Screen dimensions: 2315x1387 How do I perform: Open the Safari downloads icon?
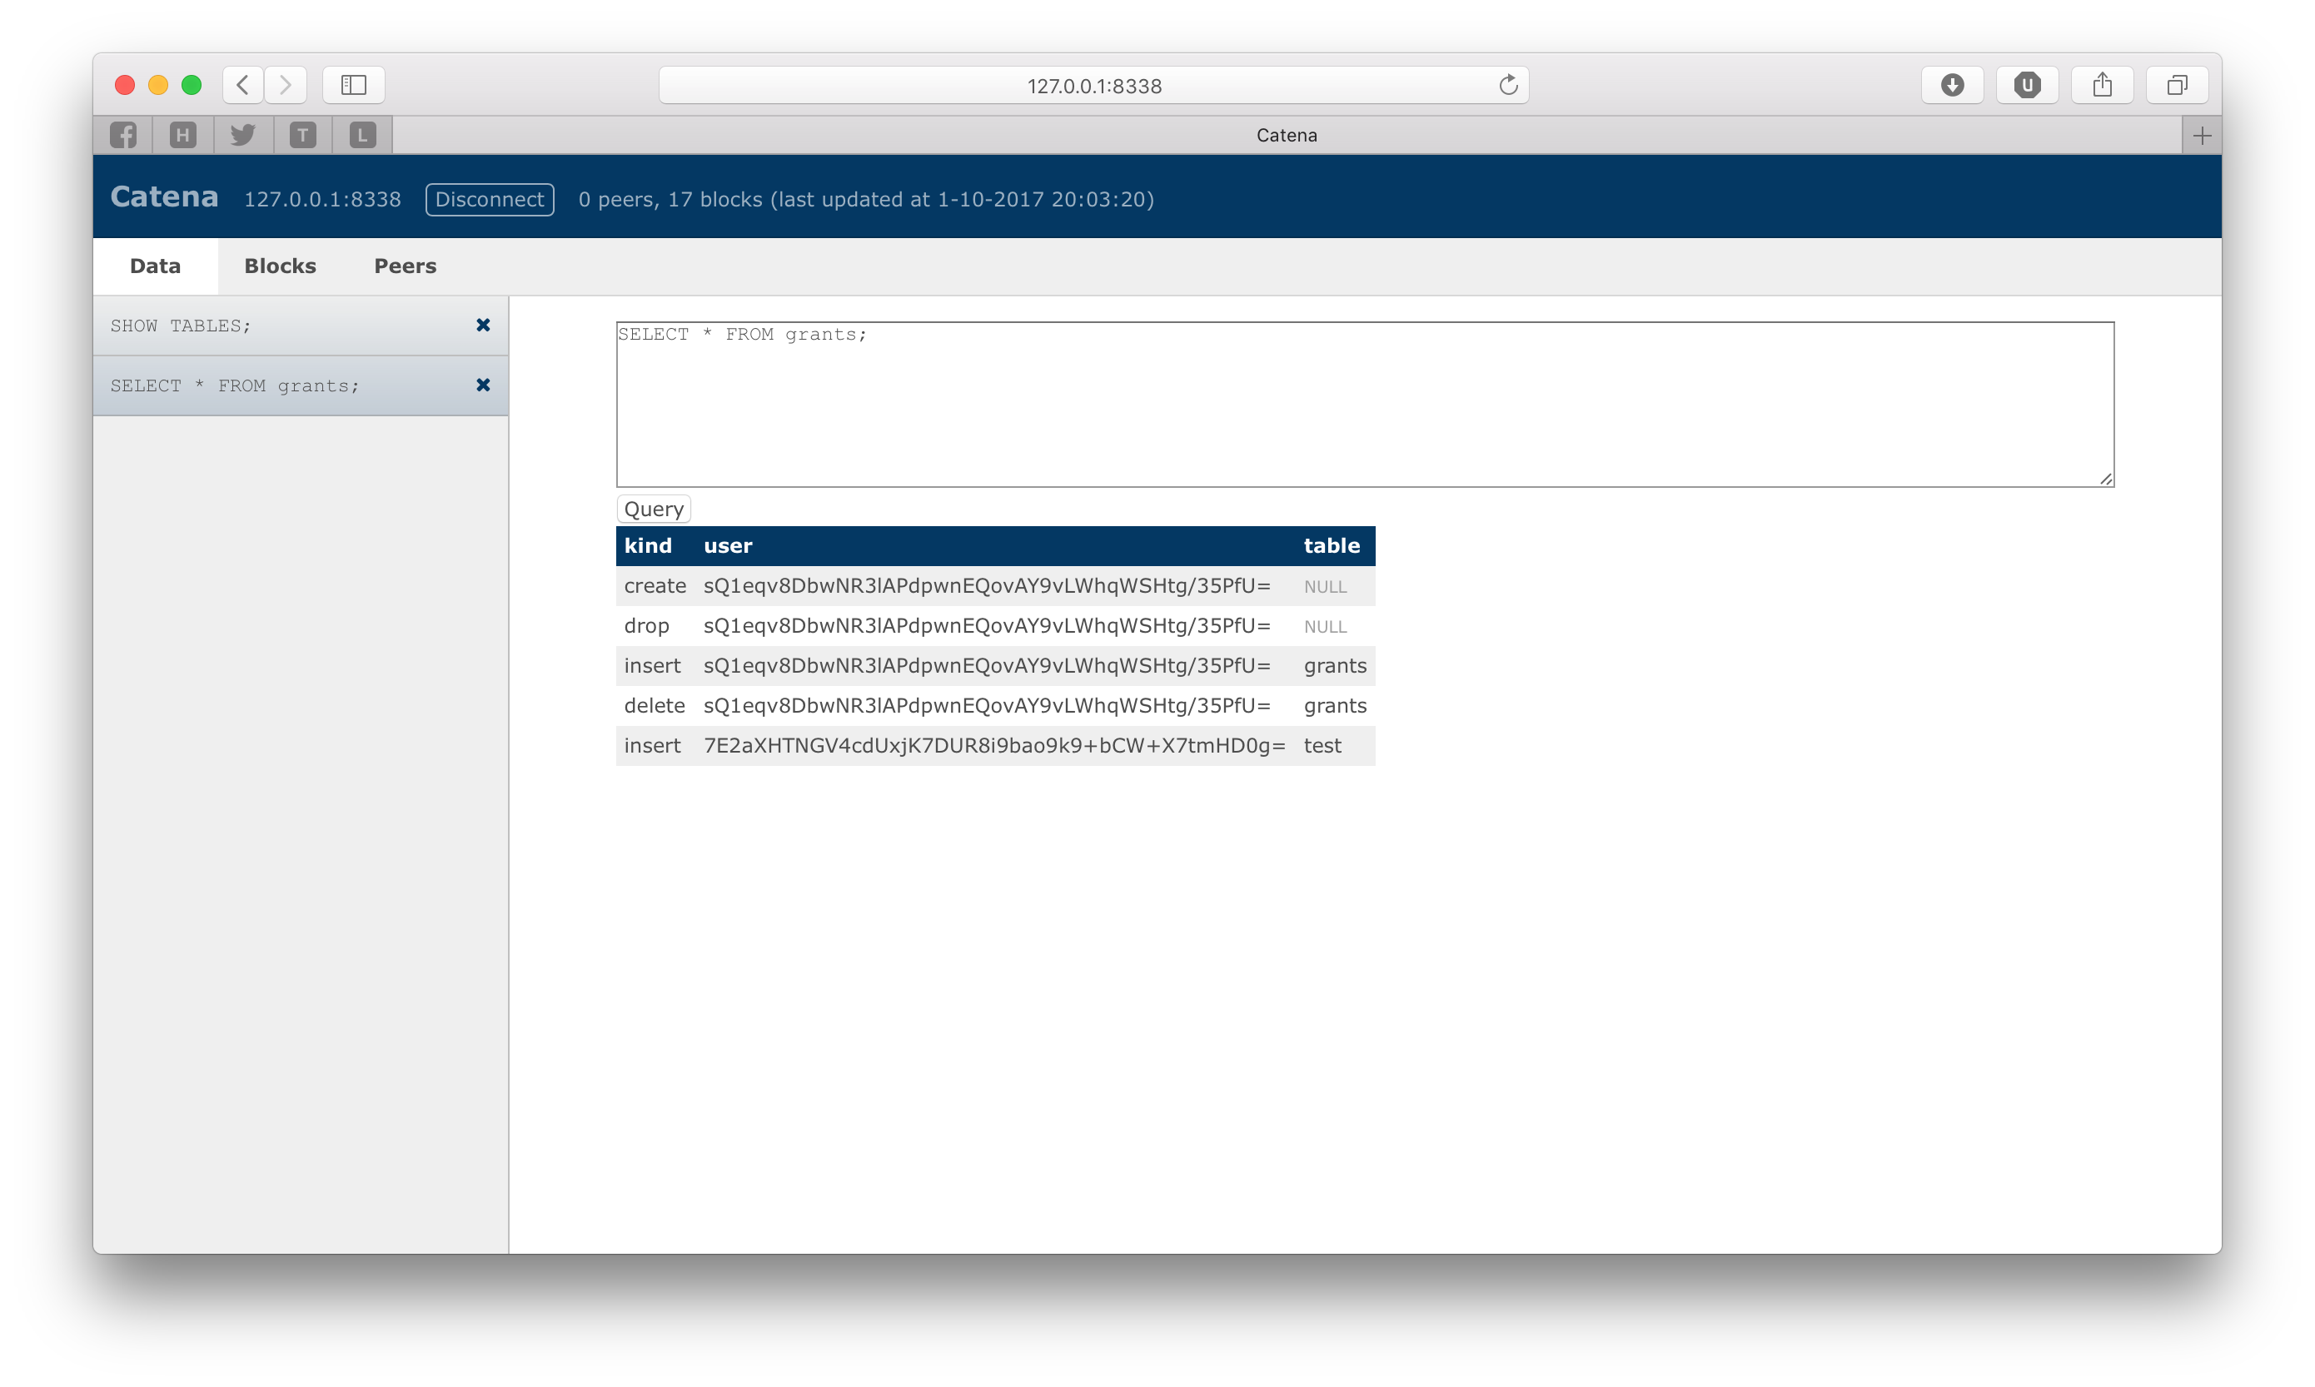coord(1951,85)
